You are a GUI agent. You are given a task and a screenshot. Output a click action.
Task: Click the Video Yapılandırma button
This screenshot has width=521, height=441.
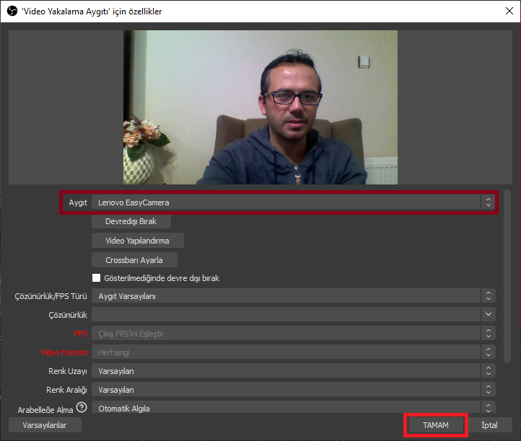pyautogui.click(x=138, y=241)
